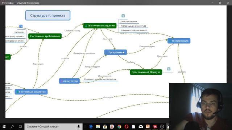Click the 'Техническое задание' node
The height and width of the screenshot is (130, 232).
pos(100,26)
